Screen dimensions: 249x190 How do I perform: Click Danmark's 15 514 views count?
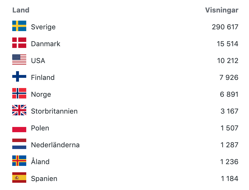pos(227,44)
